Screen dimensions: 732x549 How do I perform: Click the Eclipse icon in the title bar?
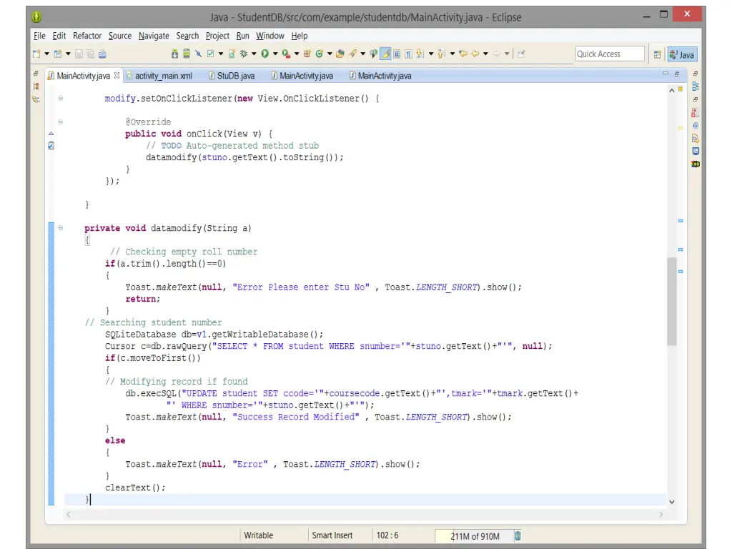click(36, 17)
